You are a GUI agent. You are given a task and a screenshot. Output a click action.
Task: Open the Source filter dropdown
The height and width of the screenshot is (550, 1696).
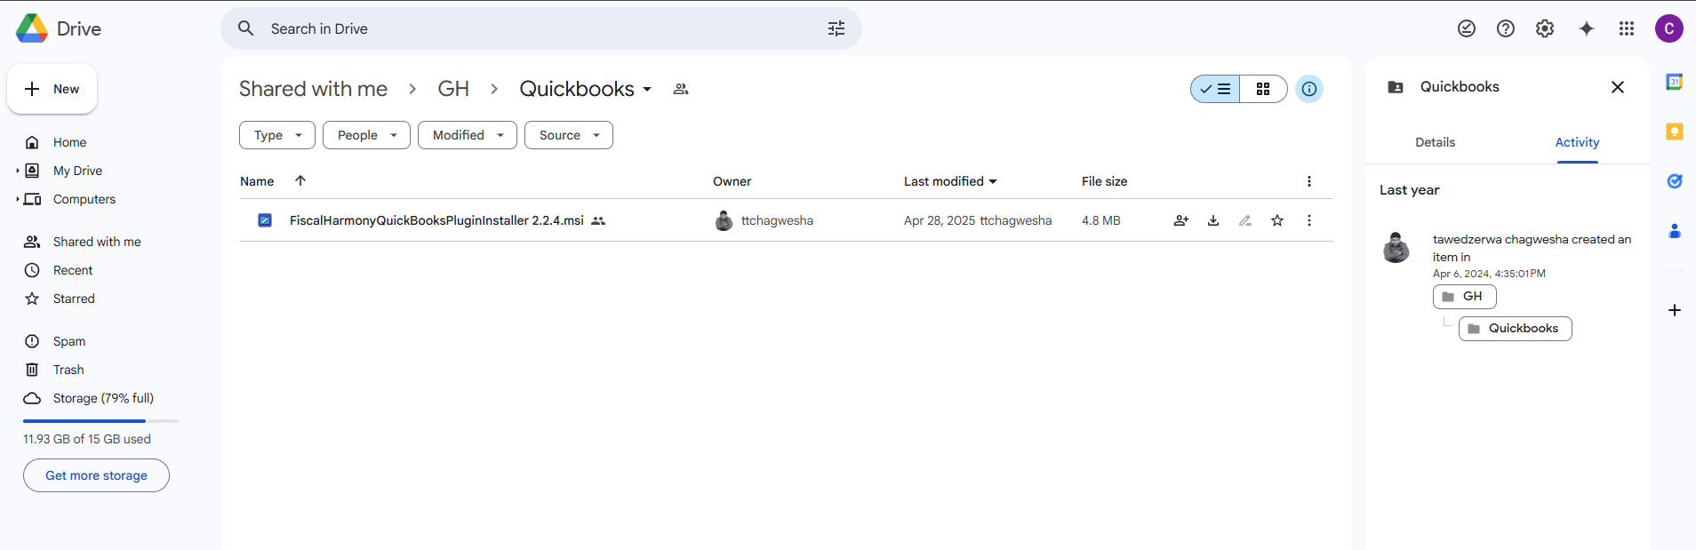[569, 135]
